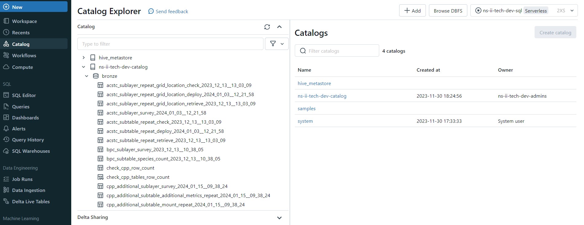Click the Send feedback link

172,11
